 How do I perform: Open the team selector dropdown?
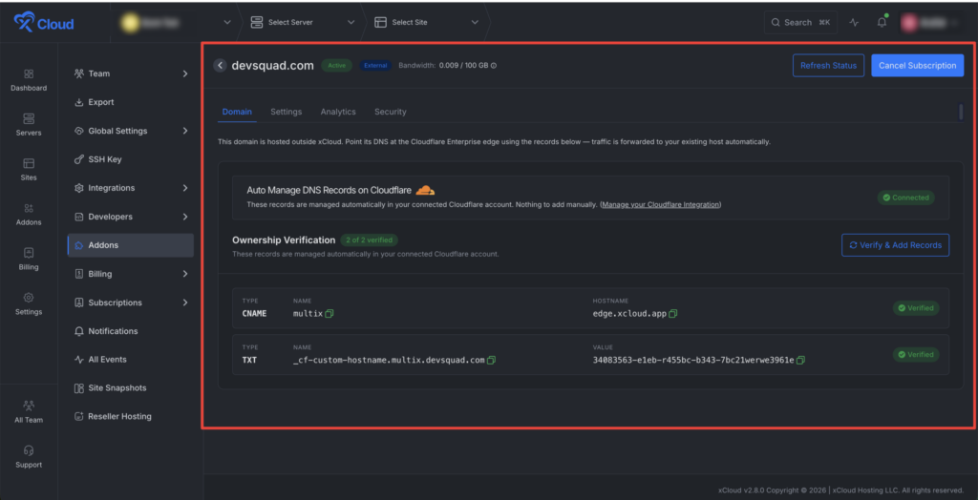(177, 23)
